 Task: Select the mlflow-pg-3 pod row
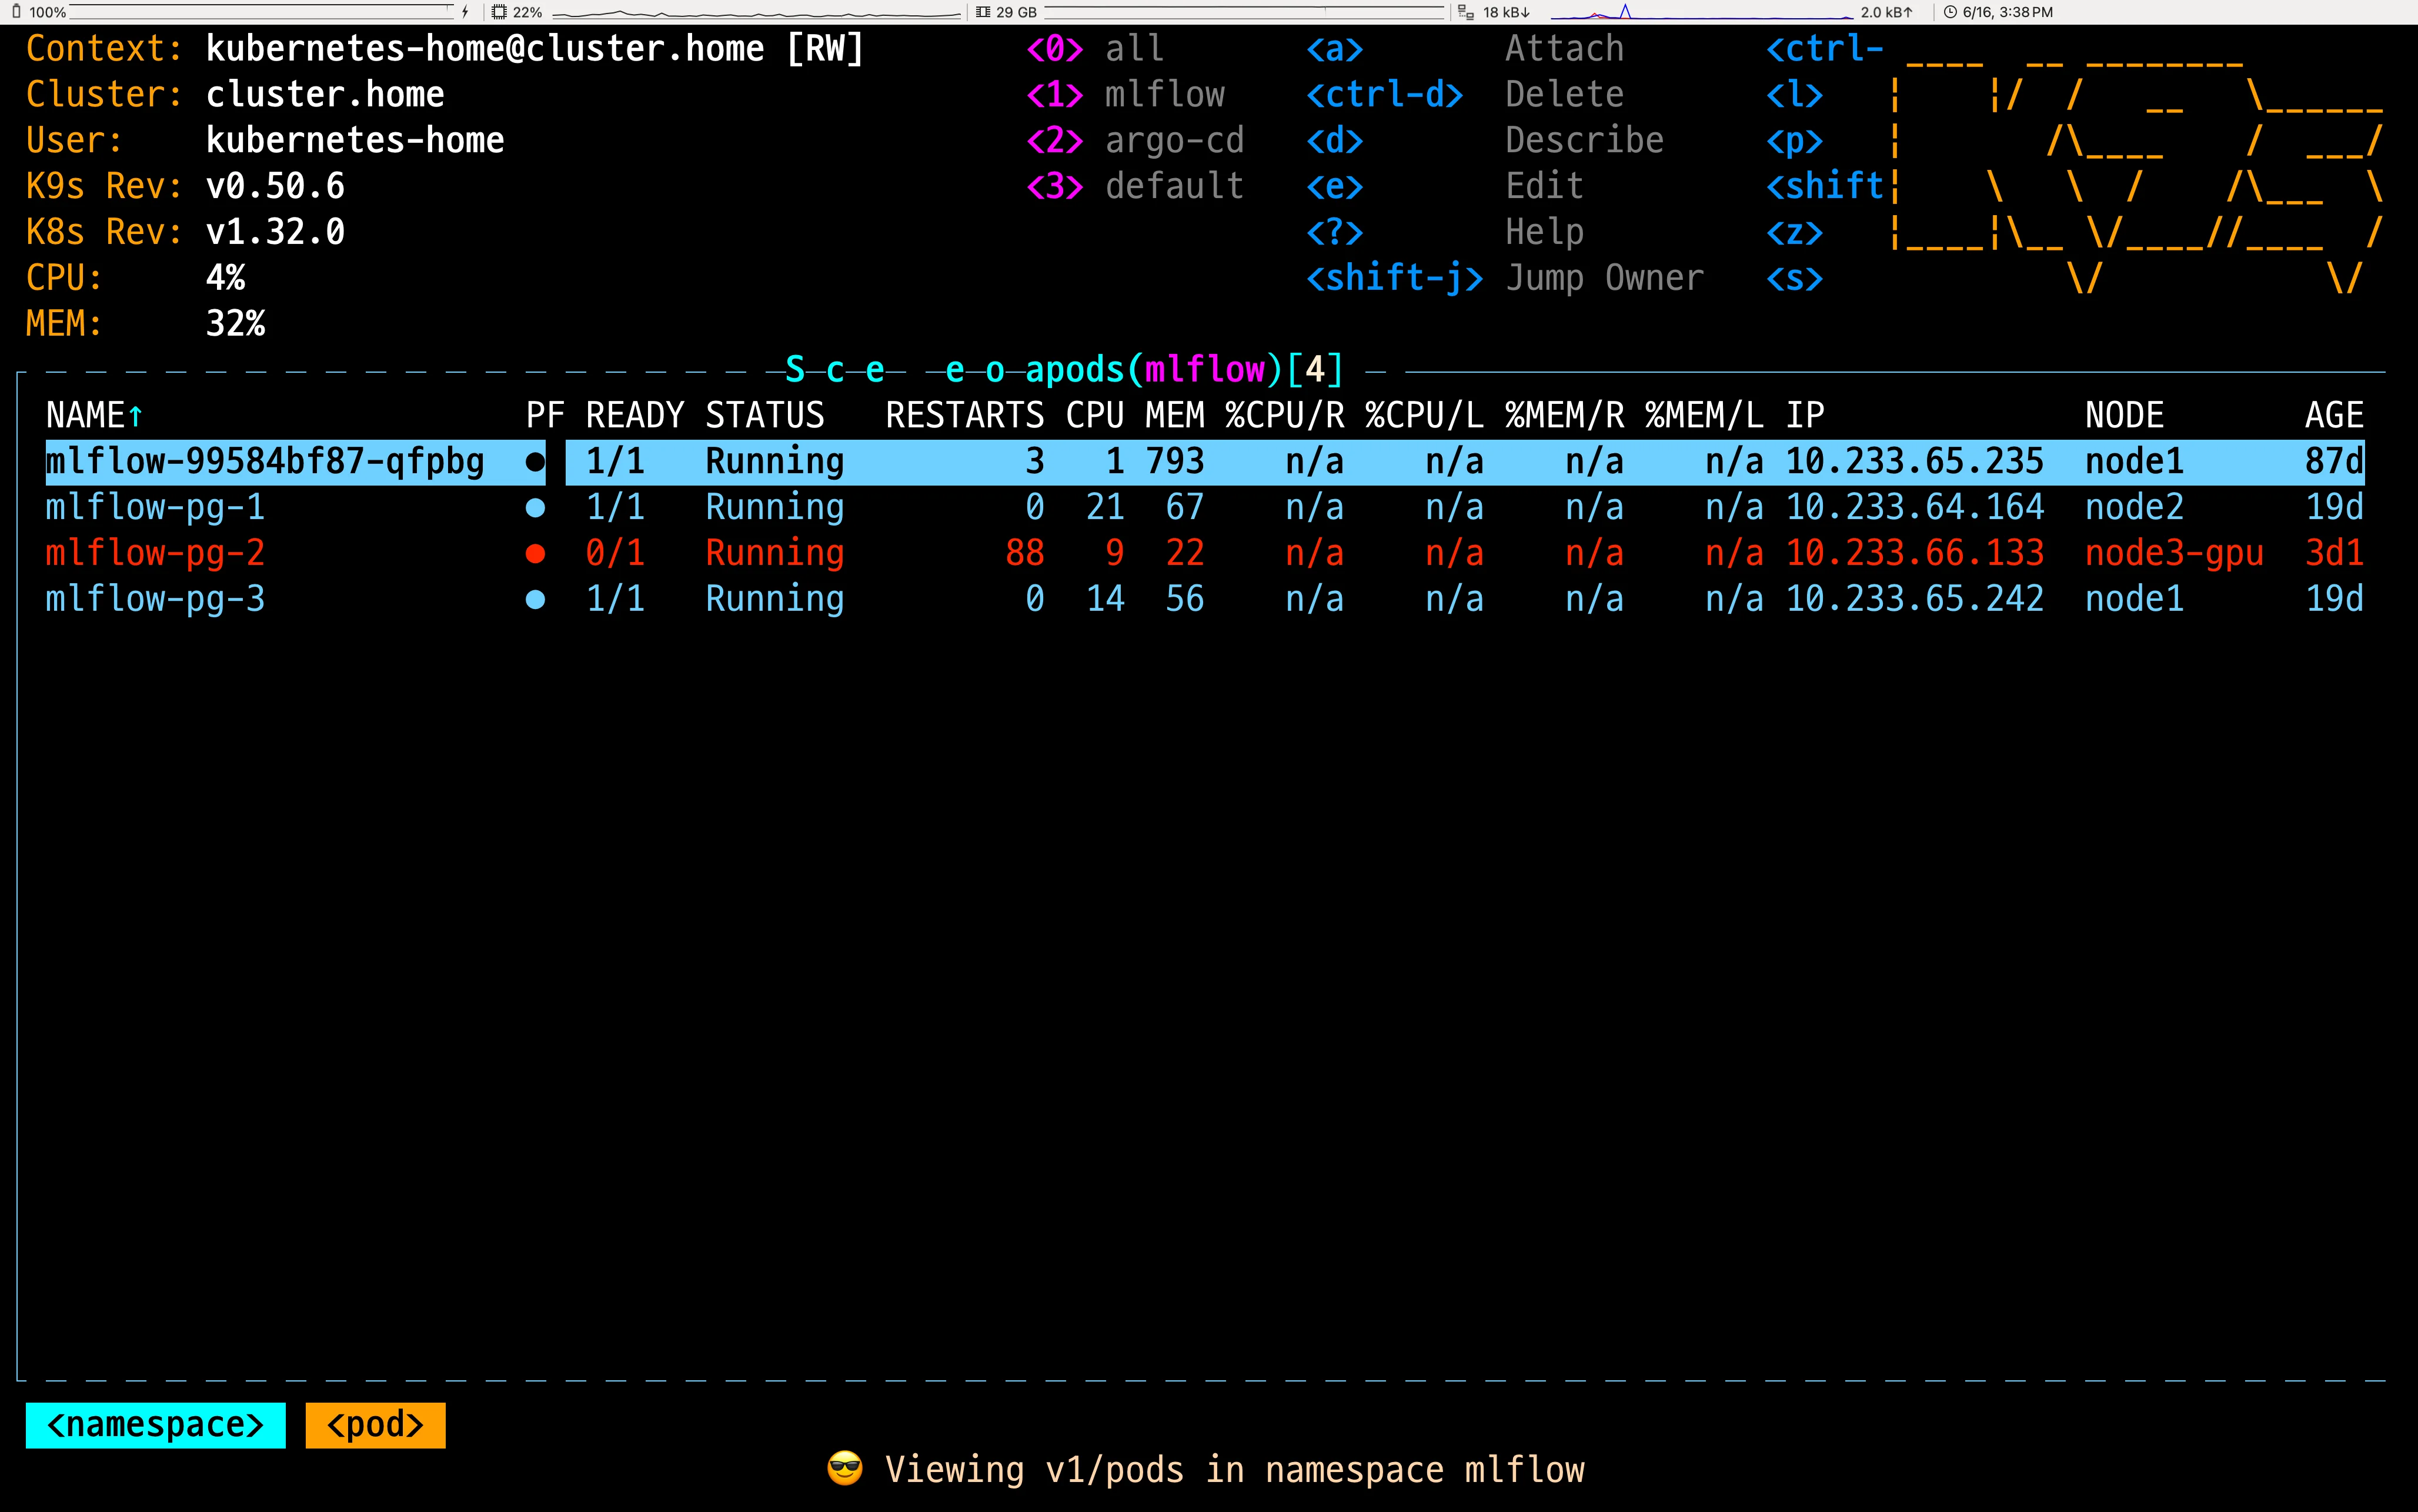tap(155, 599)
